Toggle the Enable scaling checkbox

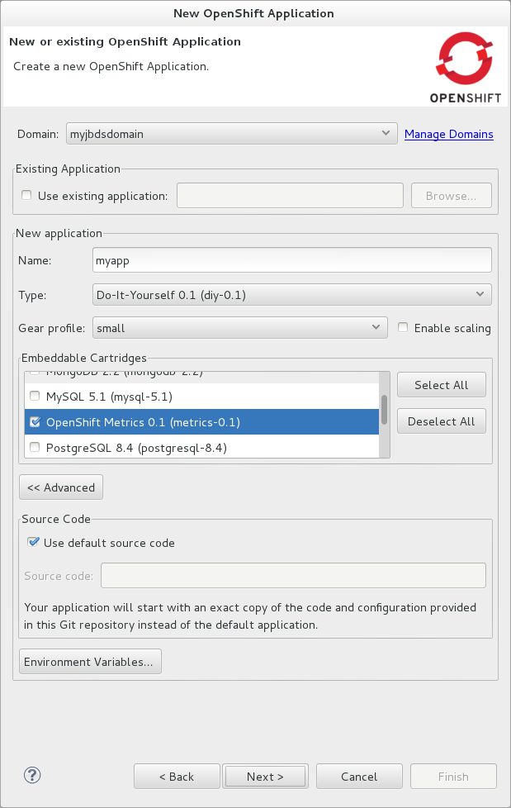tap(403, 328)
